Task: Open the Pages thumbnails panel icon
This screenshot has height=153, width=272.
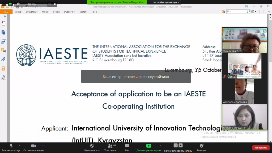Action: point(3,32)
